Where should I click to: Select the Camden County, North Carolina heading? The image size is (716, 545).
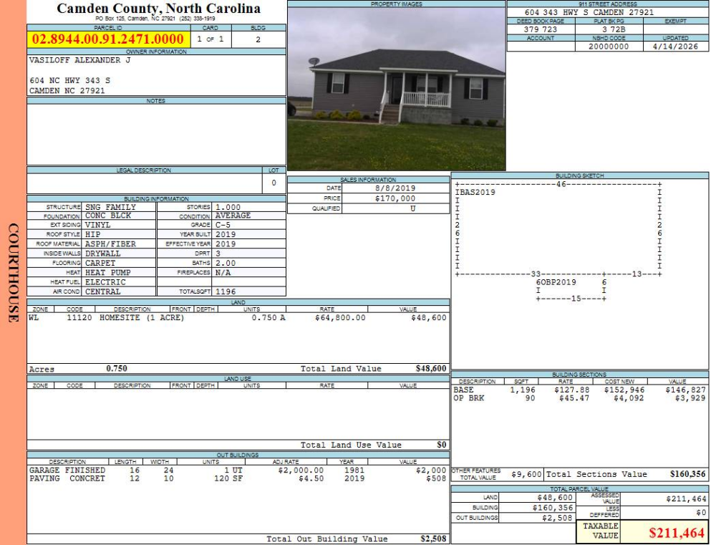(x=158, y=8)
